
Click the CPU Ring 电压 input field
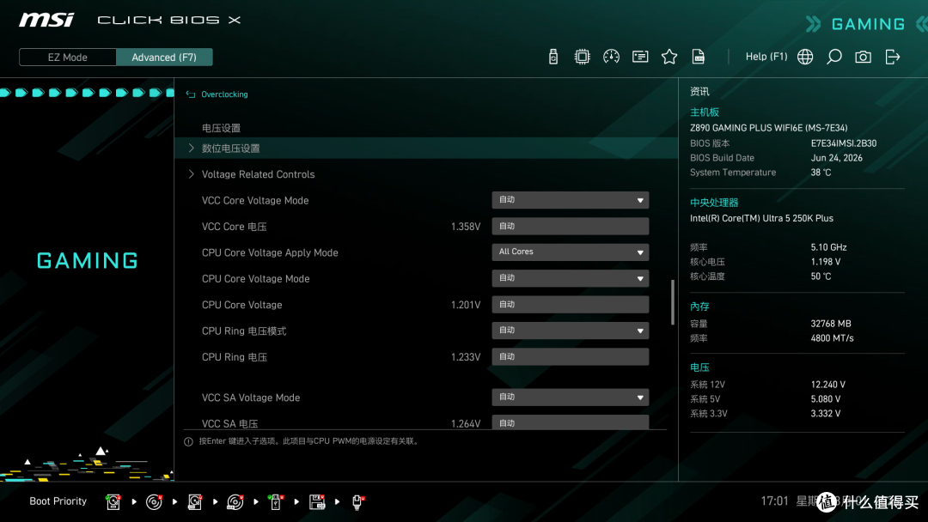[570, 356]
